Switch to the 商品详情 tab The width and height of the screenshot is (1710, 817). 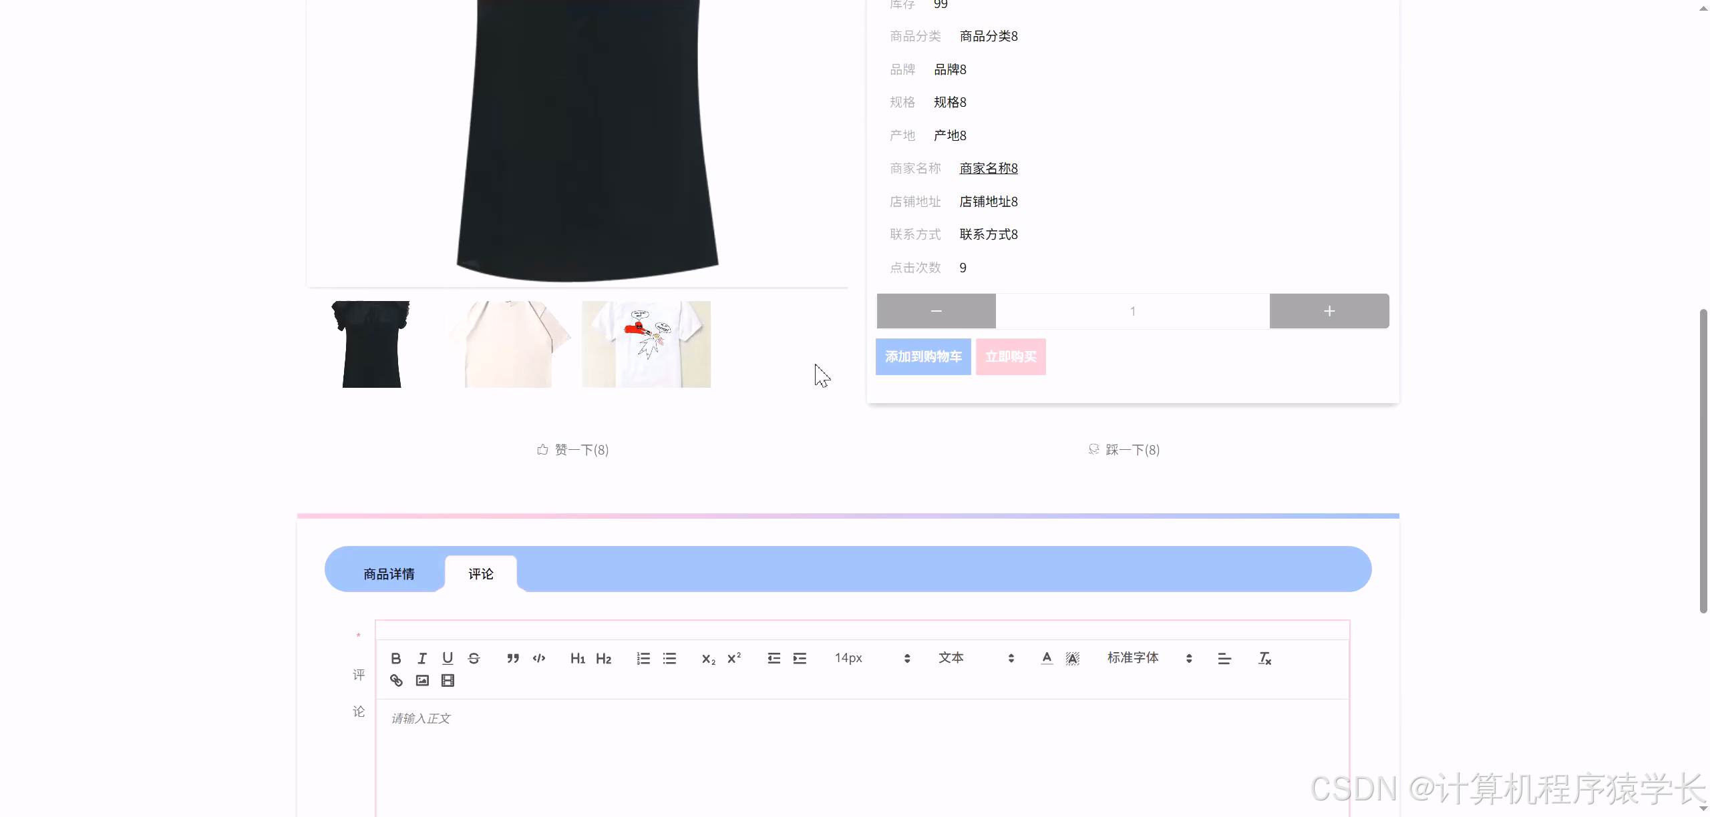[388, 573]
